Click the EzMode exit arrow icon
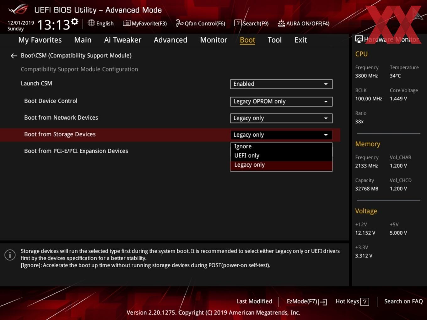The image size is (427, 320). click(x=323, y=302)
